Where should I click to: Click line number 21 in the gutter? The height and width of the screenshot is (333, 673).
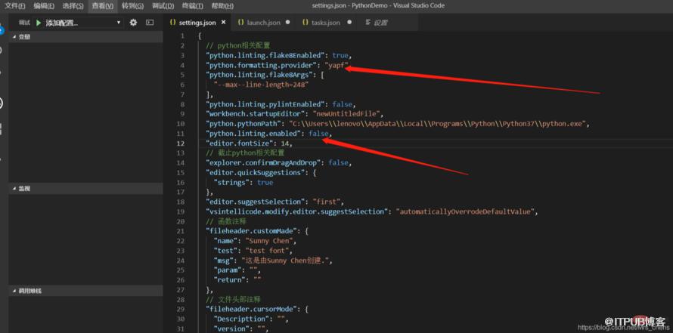[181, 231]
